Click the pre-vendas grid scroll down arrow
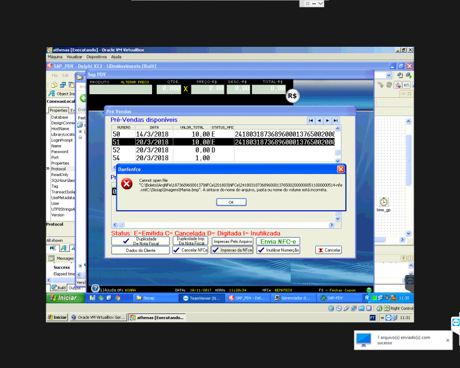Viewport: 460px width, 368px height. click(x=338, y=161)
